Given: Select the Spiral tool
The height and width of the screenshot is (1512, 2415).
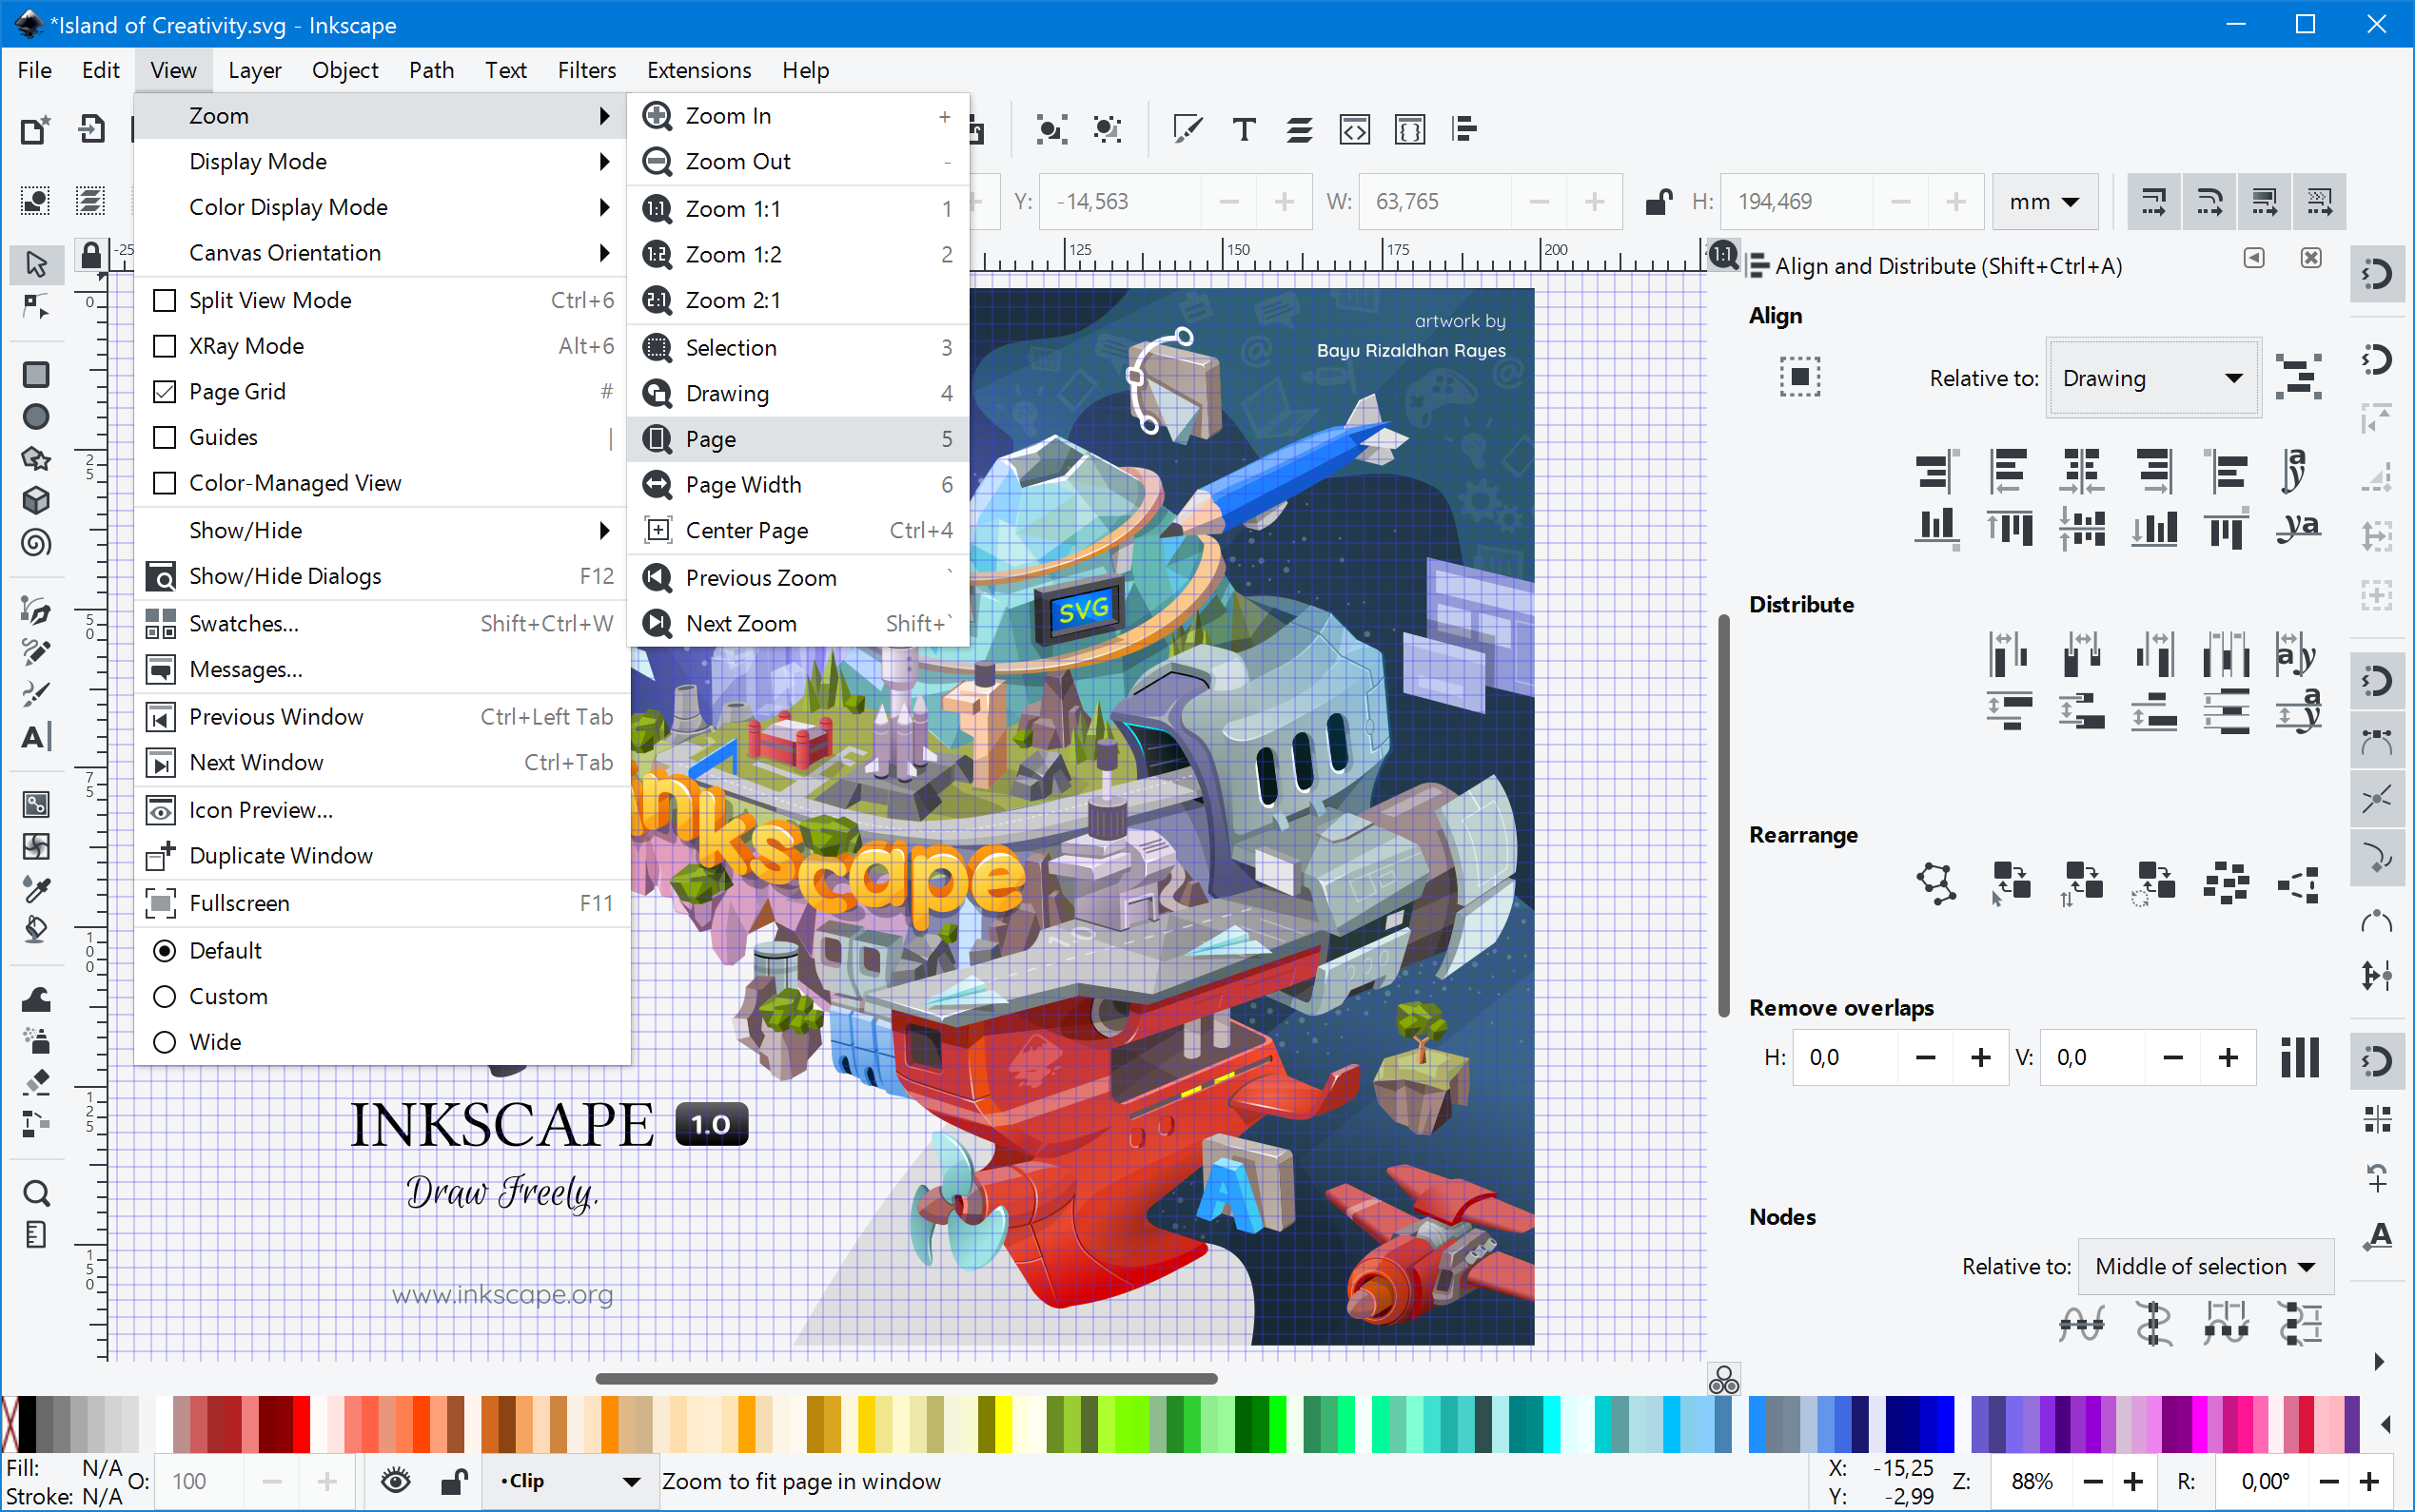Looking at the screenshot, I should click(x=36, y=543).
